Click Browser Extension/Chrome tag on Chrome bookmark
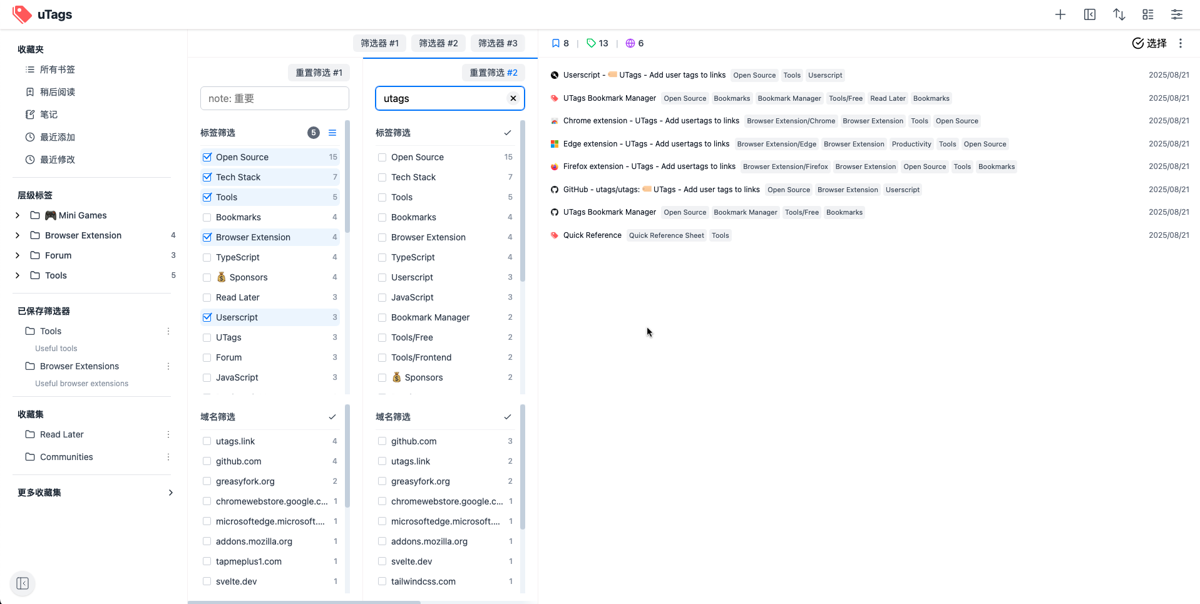 791,121
